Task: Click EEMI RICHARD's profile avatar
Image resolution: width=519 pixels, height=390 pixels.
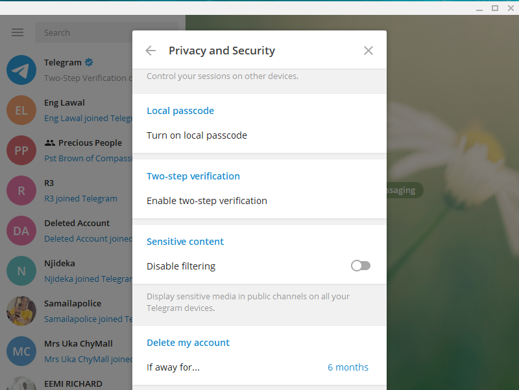Action: 21,385
